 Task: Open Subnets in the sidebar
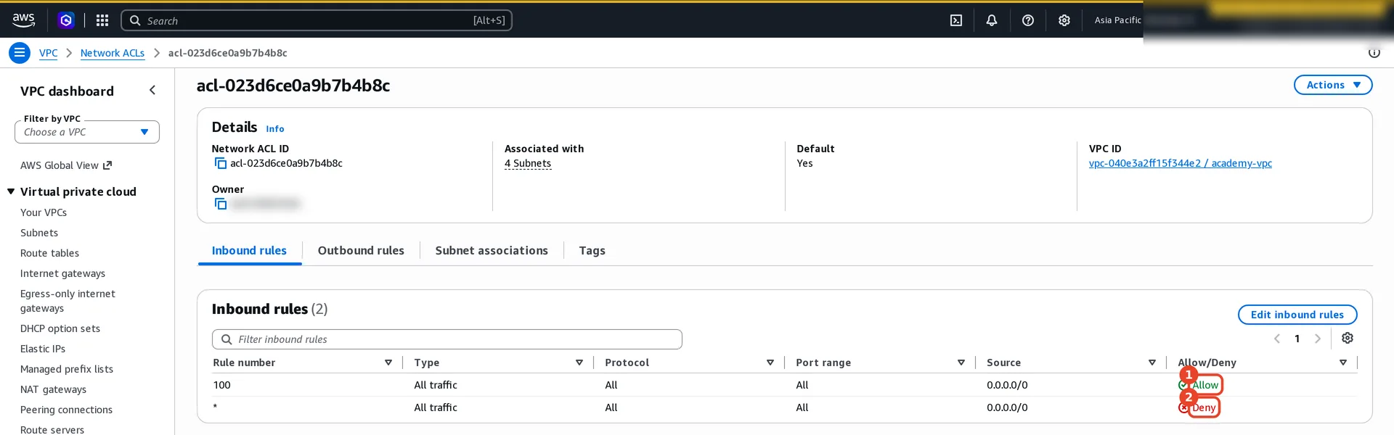[x=39, y=233]
